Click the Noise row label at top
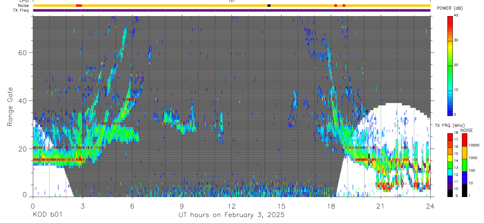The image size is (484, 223). tap(24, 6)
